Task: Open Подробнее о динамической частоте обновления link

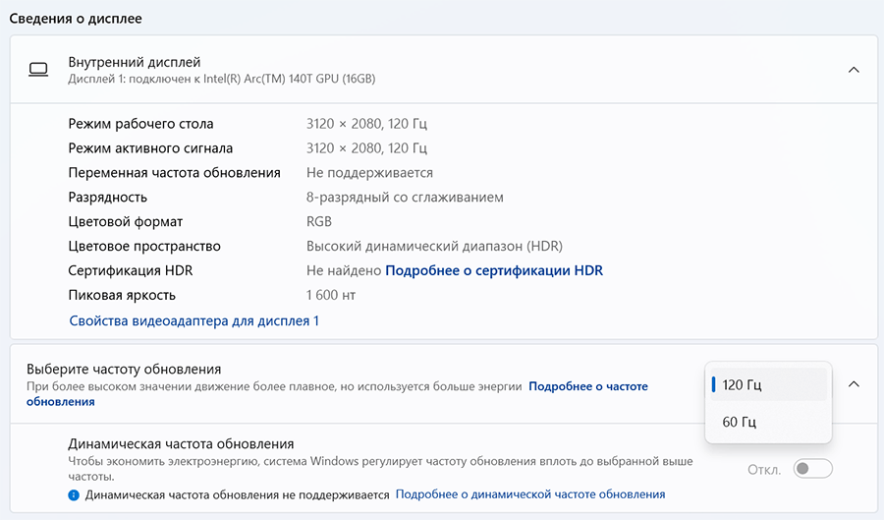Action: [x=530, y=494]
